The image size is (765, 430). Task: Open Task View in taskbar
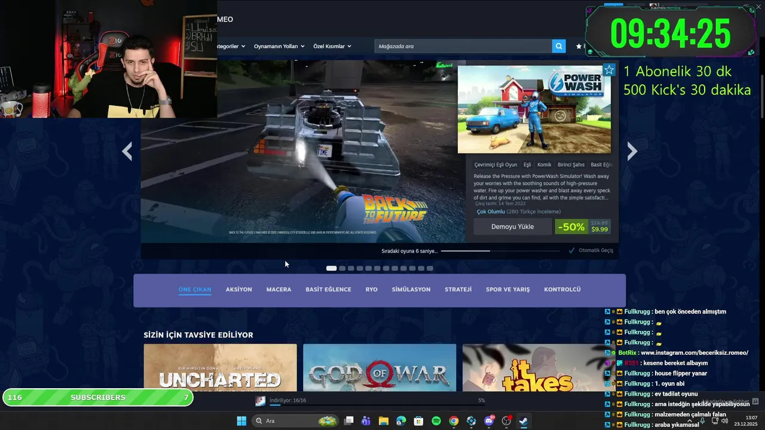pos(349,421)
